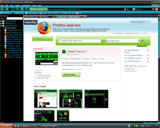This screenshot has width=160, height=128.
Task: Click the Go arrow in the address bar
Action: coord(128,9)
